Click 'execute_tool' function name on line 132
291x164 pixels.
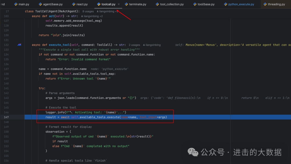tap(59, 45)
